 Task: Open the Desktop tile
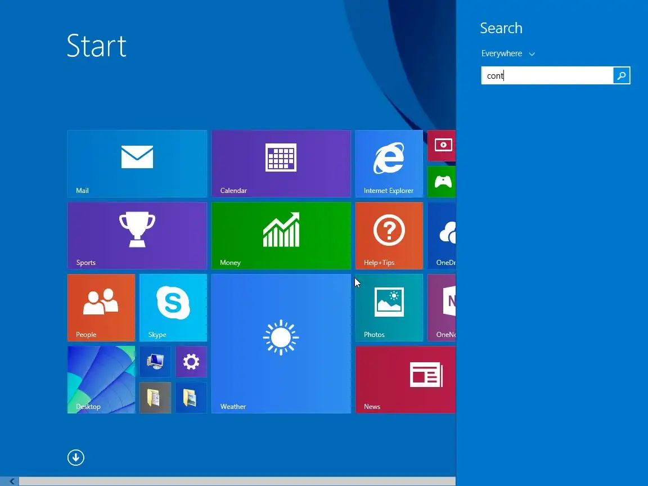tap(101, 379)
